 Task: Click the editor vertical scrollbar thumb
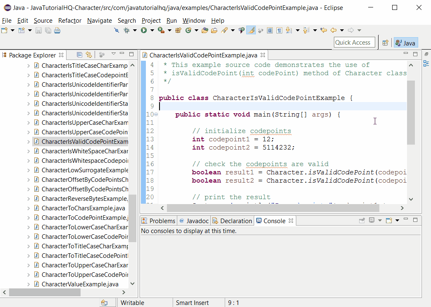(x=411, y=112)
